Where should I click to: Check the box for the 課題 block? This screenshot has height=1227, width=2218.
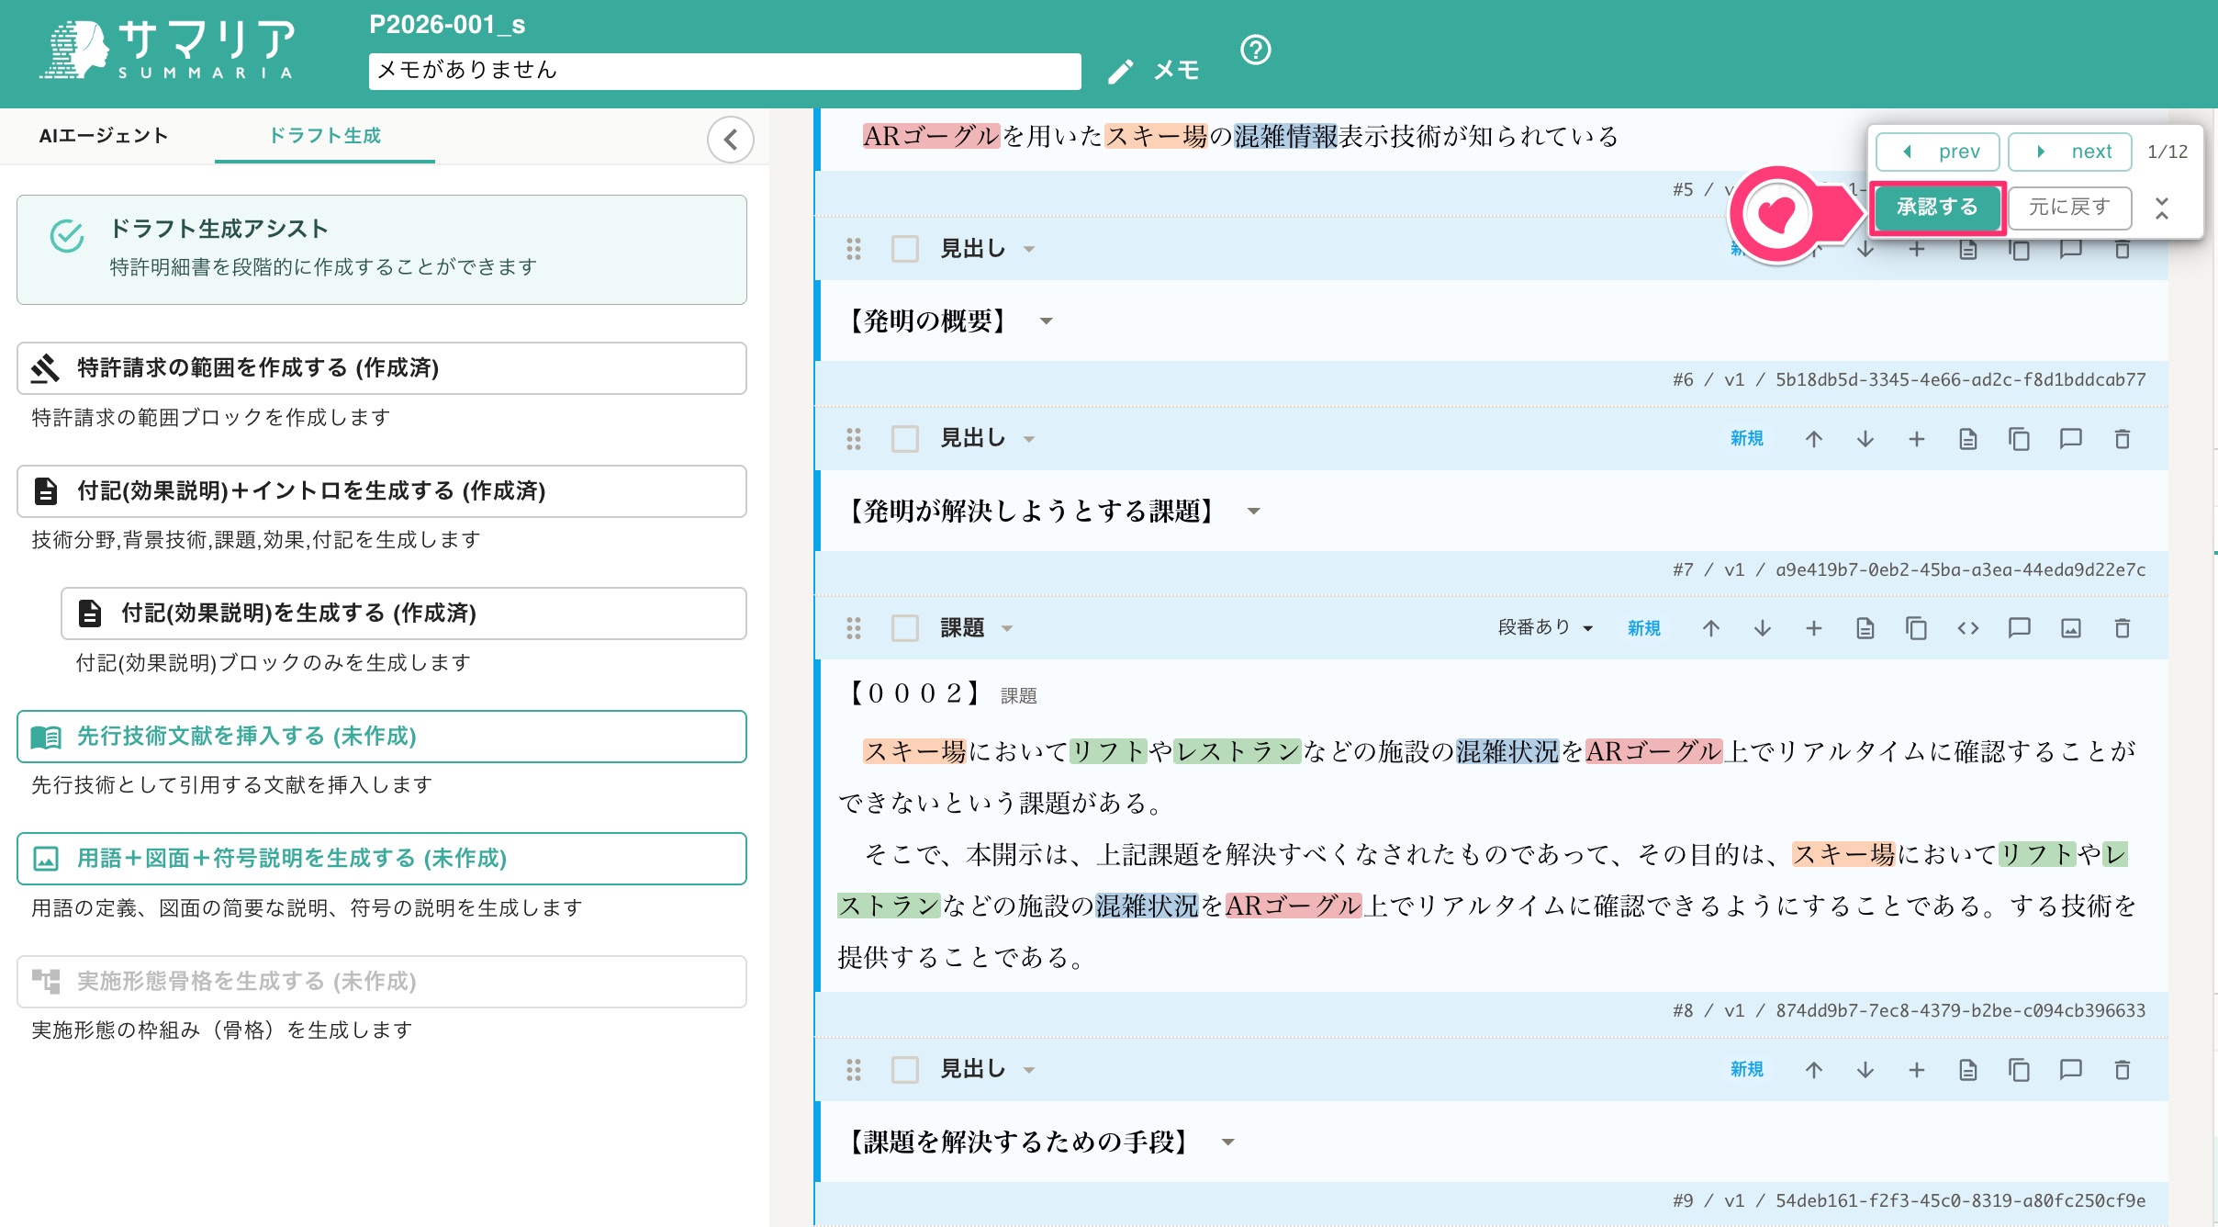pos(905,628)
